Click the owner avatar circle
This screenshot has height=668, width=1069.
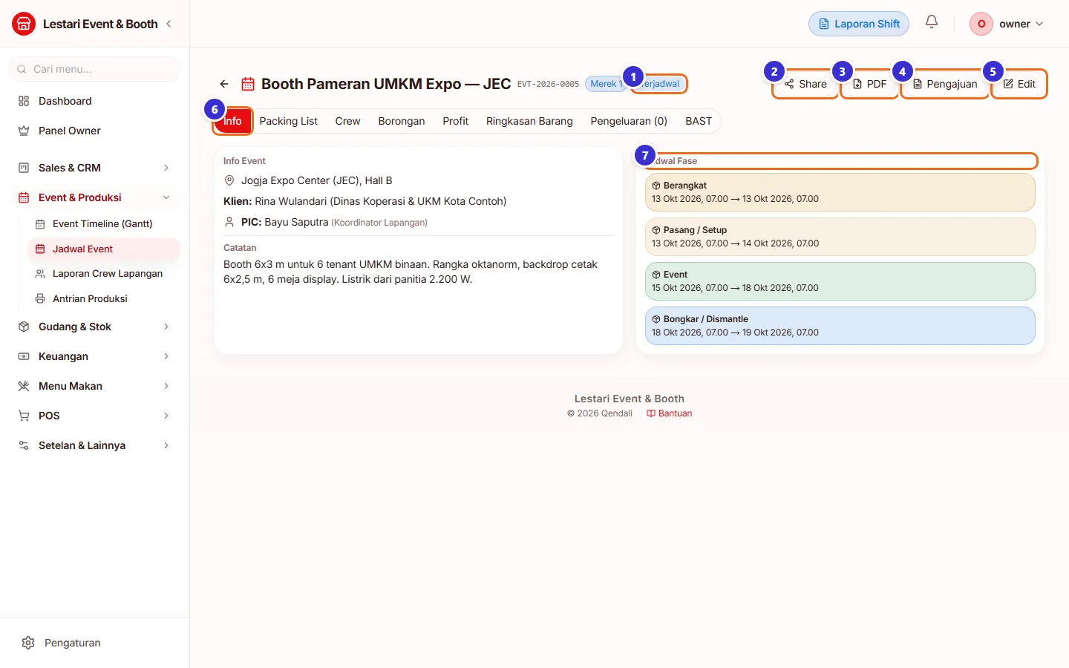coord(981,24)
